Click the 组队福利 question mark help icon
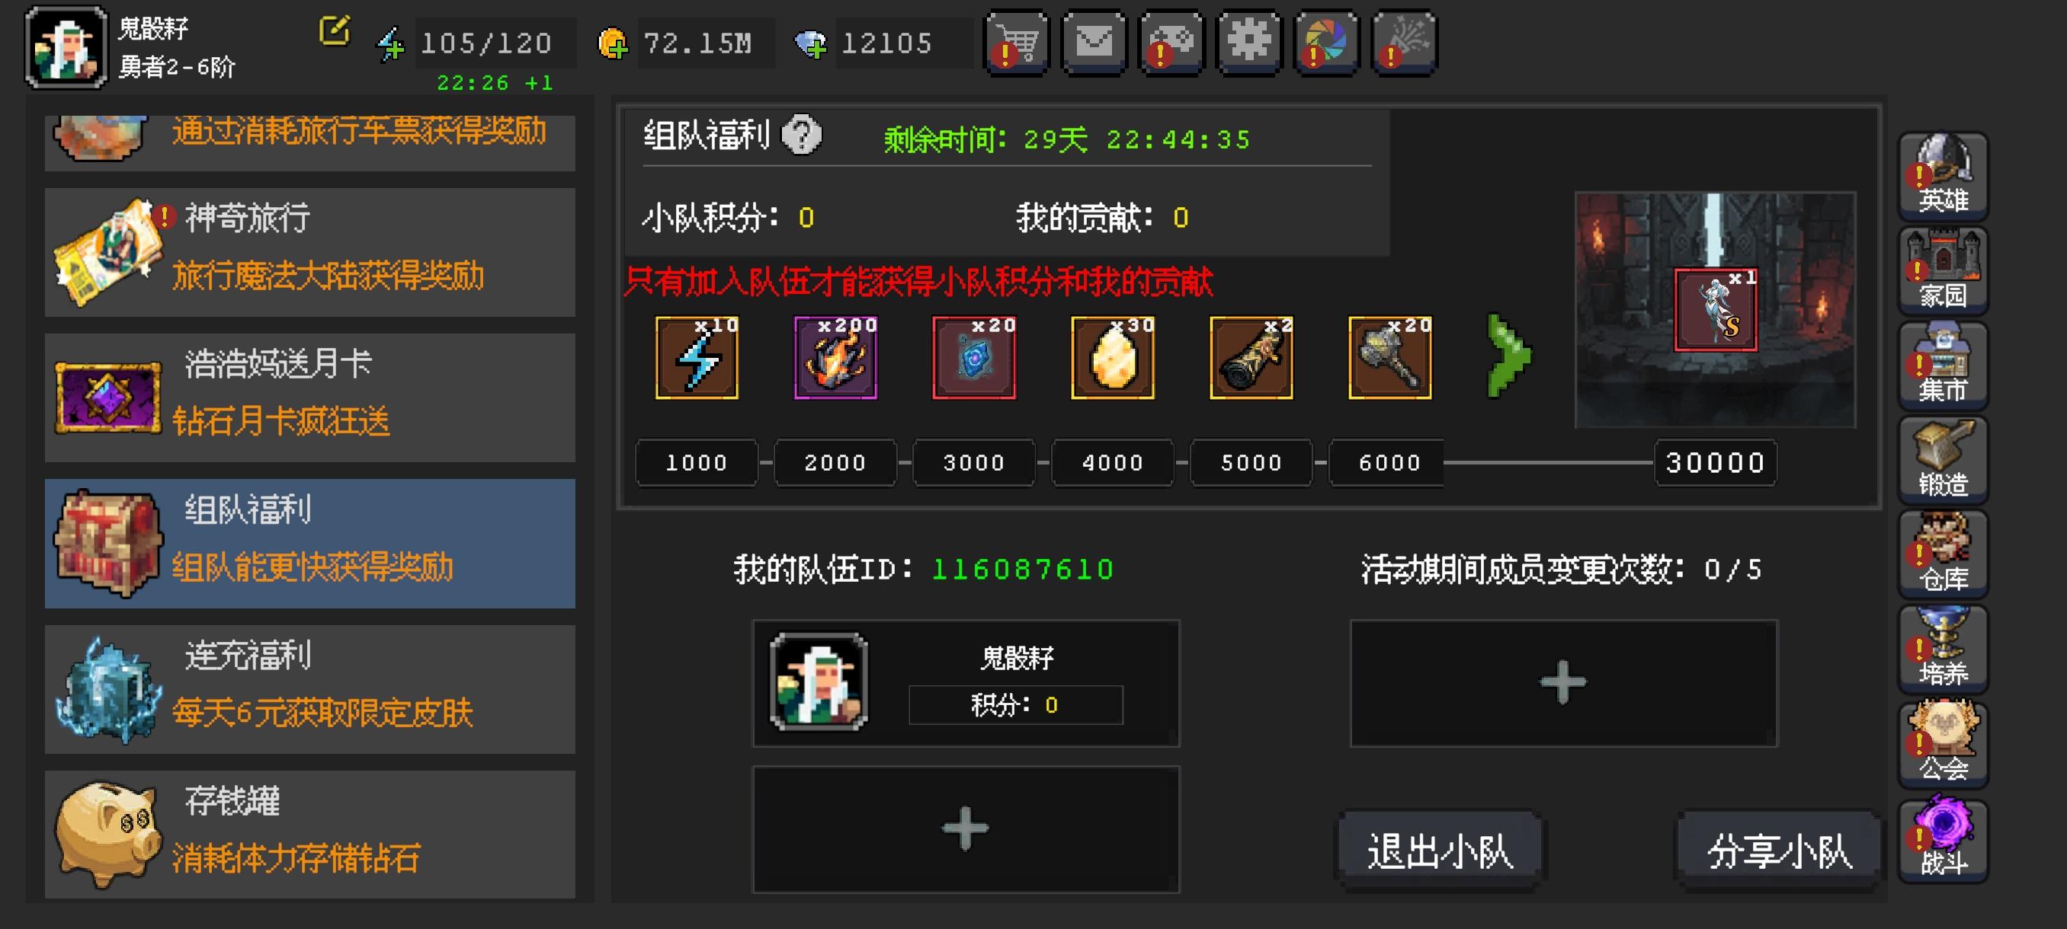This screenshot has height=929, width=2067. (802, 135)
